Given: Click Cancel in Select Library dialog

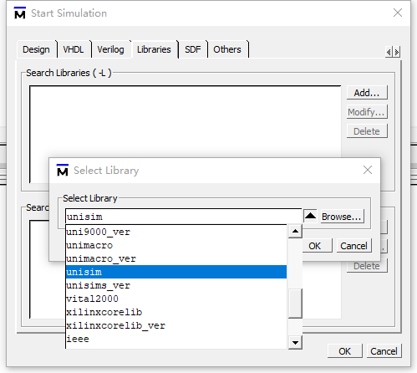Looking at the screenshot, I should coord(353,246).
